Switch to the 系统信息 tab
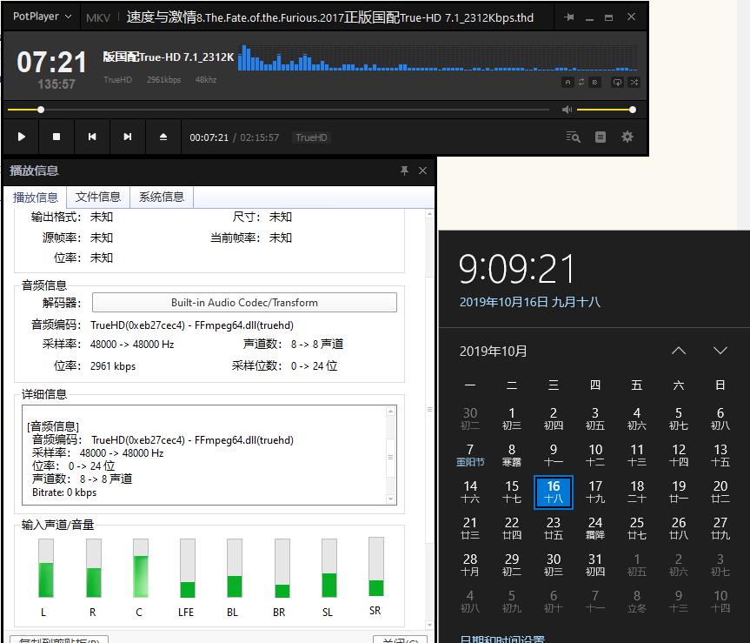 click(162, 197)
